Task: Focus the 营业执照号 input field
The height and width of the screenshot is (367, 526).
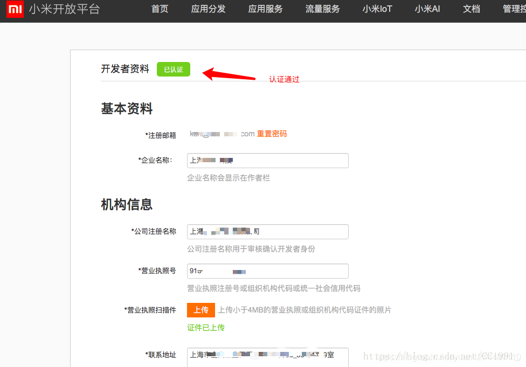Action: [x=268, y=271]
